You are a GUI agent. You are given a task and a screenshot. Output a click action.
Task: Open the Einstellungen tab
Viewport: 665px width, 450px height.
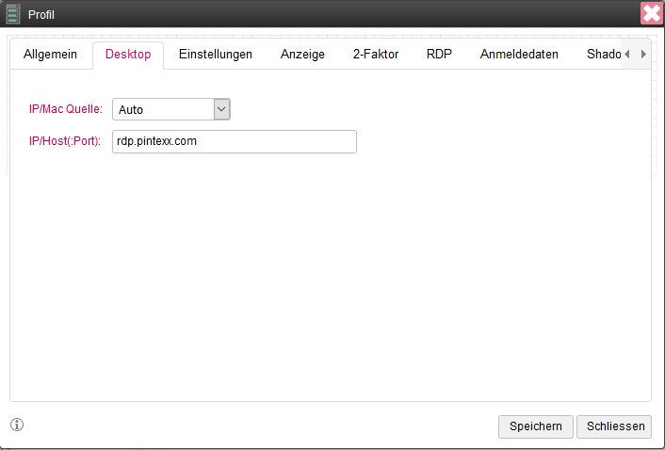pyautogui.click(x=216, y=55)
